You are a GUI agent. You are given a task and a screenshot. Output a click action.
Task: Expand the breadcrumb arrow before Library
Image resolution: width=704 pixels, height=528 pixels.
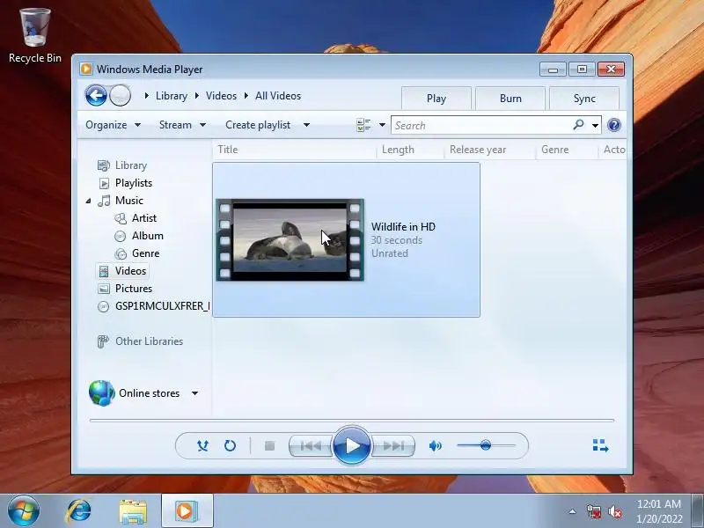(x=146, y=96)
